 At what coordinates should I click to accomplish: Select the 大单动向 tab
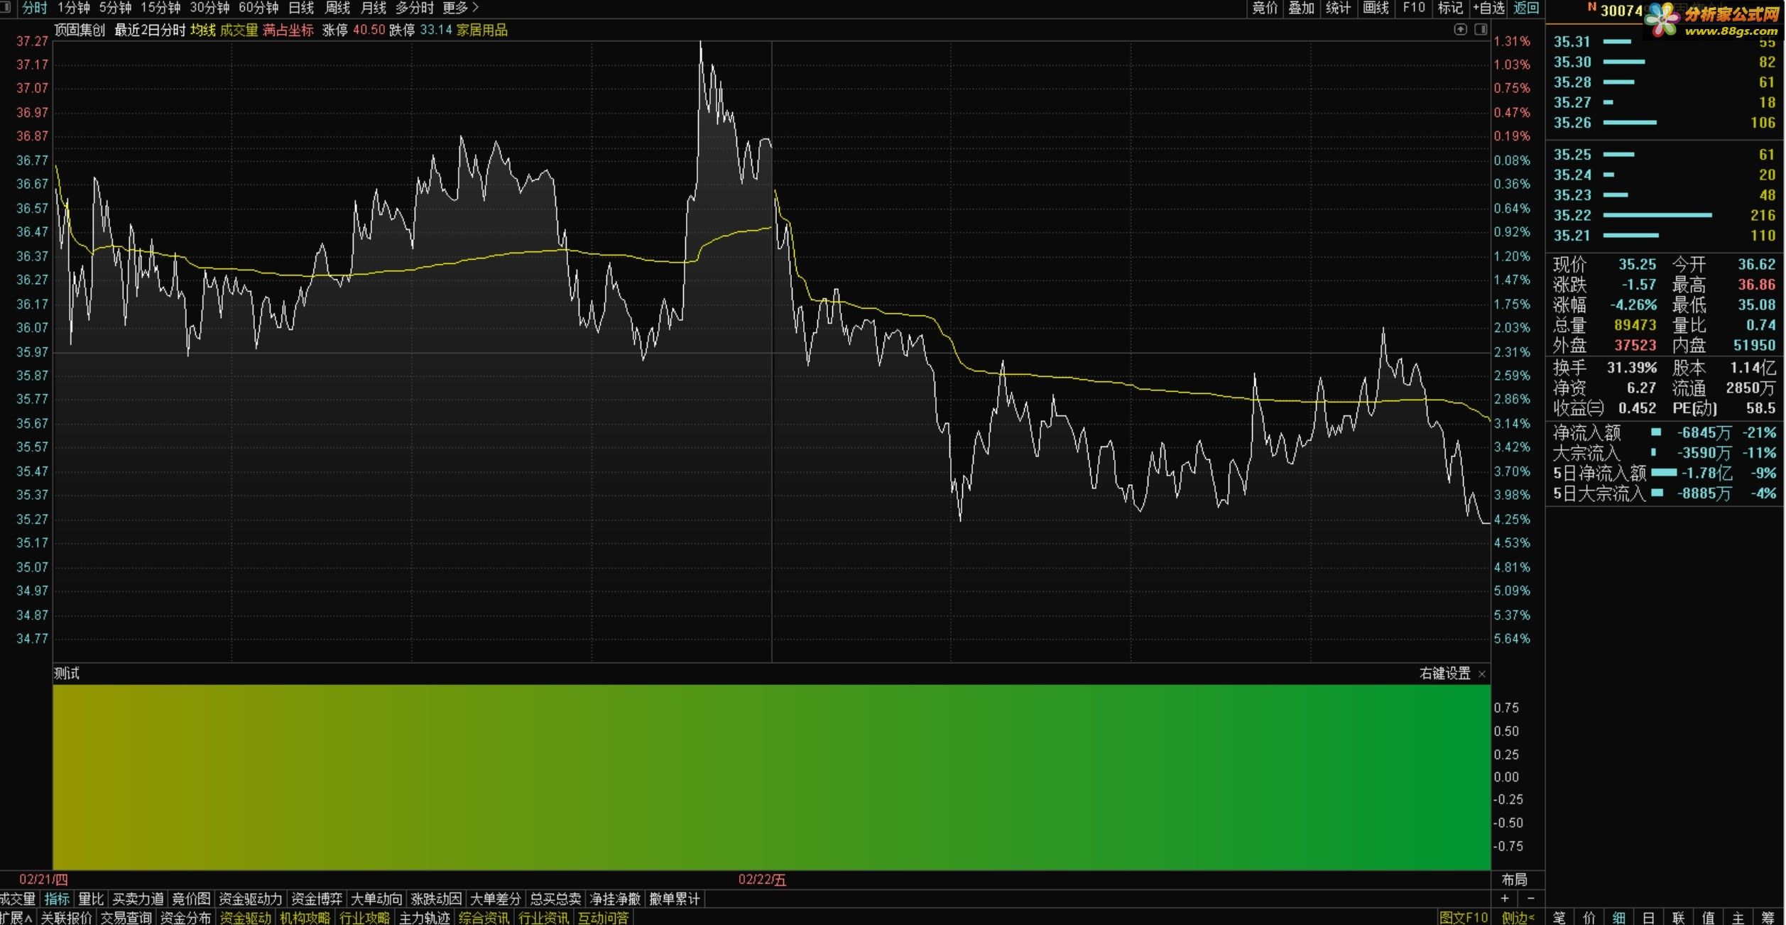376,899
